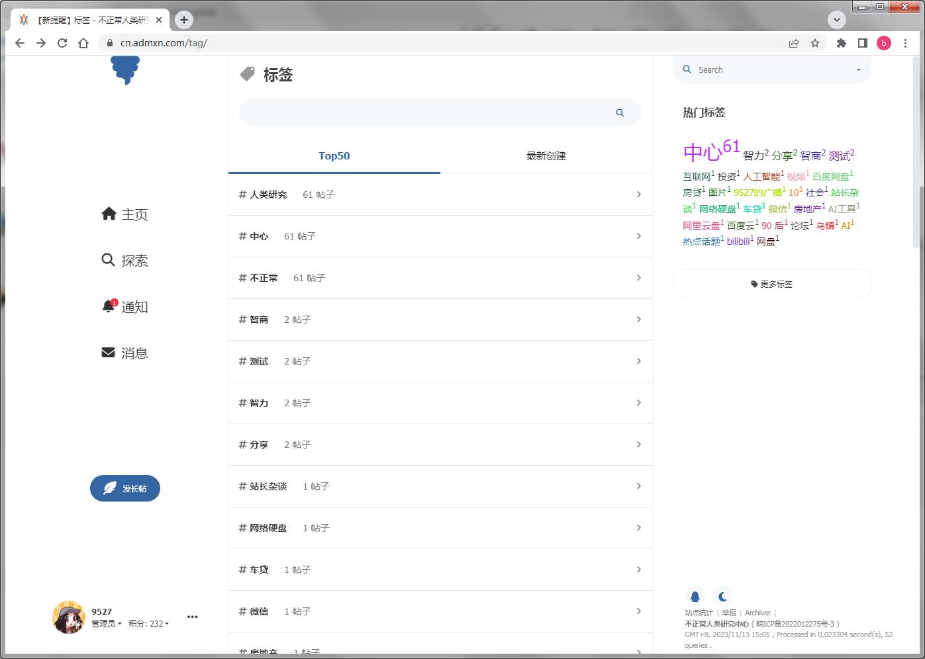Open the 微信 tag row

(x=440, y=611)
